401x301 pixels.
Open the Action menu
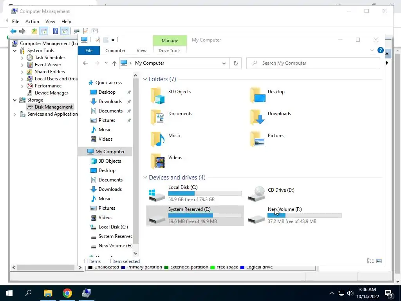point(32,22)
